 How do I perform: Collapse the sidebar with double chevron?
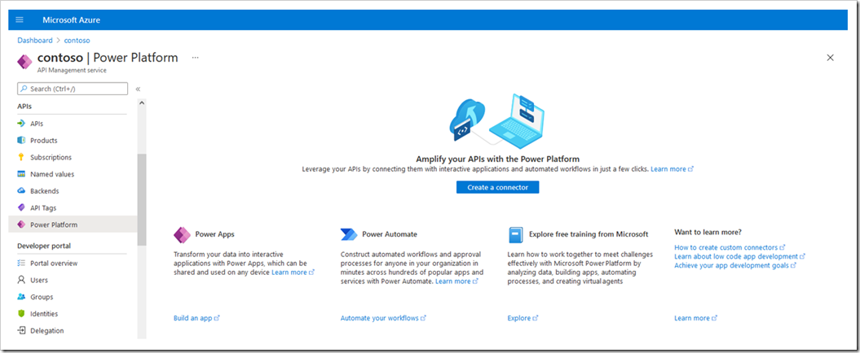tap(138, 89)
